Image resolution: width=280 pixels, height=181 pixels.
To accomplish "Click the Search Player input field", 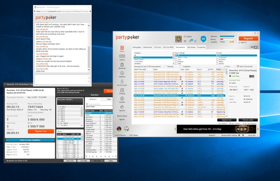I will [x=99, y=107].
